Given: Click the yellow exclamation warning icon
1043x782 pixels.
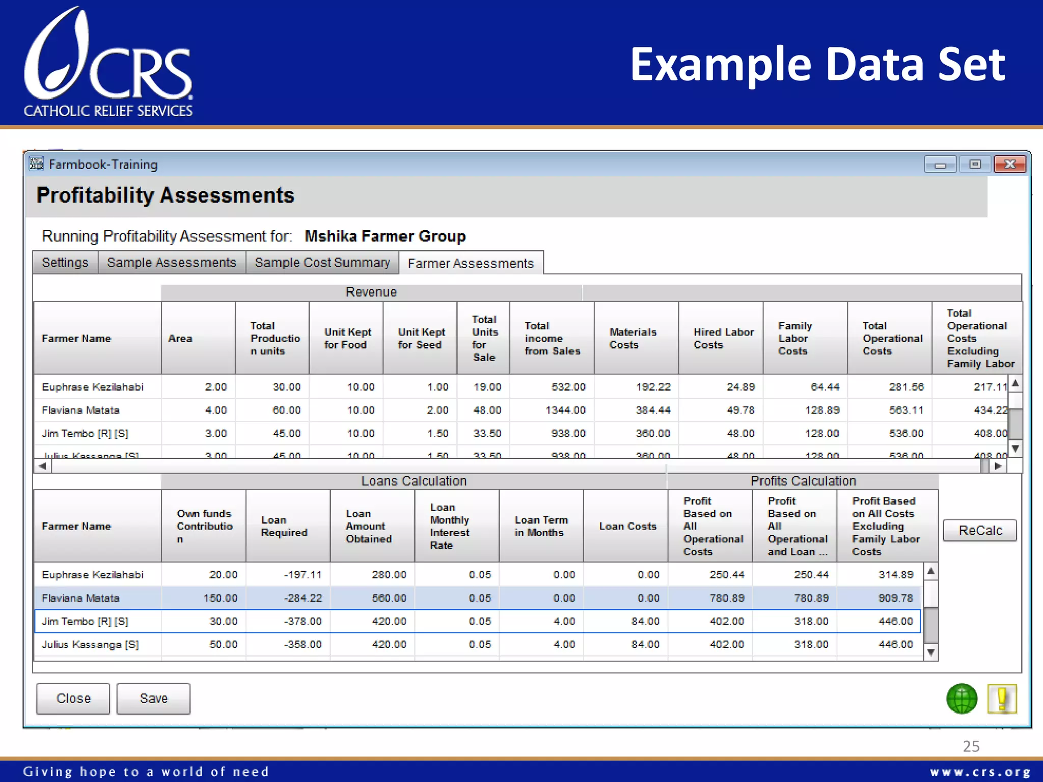Looking at the screenshot, I should 1002,699.
